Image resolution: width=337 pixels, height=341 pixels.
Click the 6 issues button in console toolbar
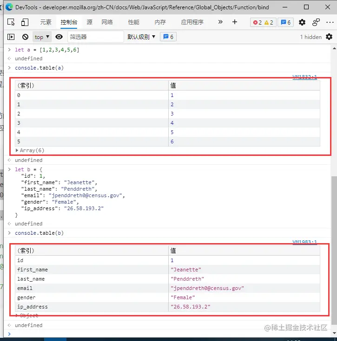point(168,37)
